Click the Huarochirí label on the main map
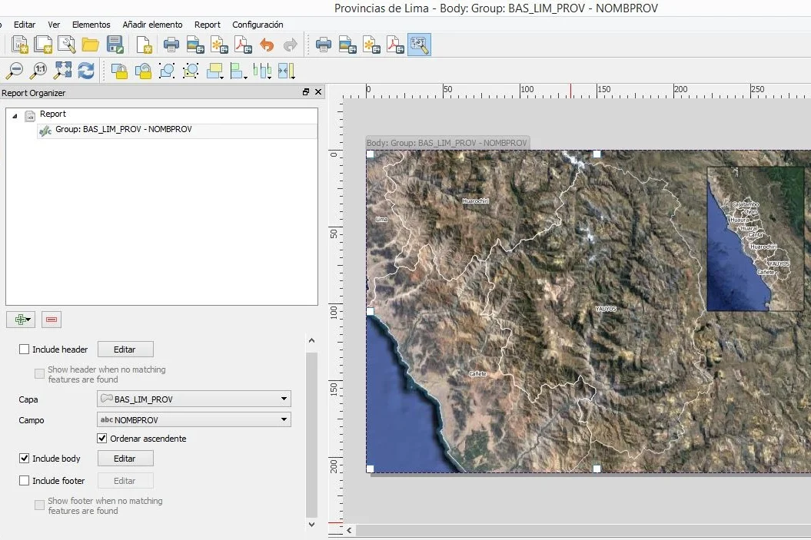 pyautogui.click(x=475, y=200)
